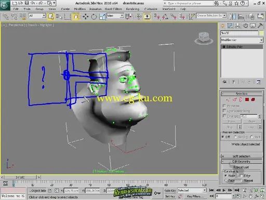Click the Use Pivot Point Center icon

tap(129, 17)
